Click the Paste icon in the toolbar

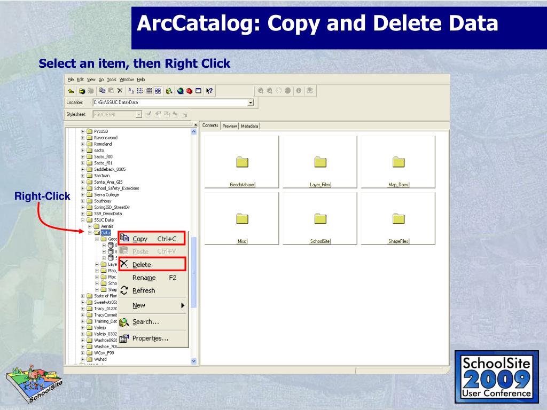(x=111, y=91)
